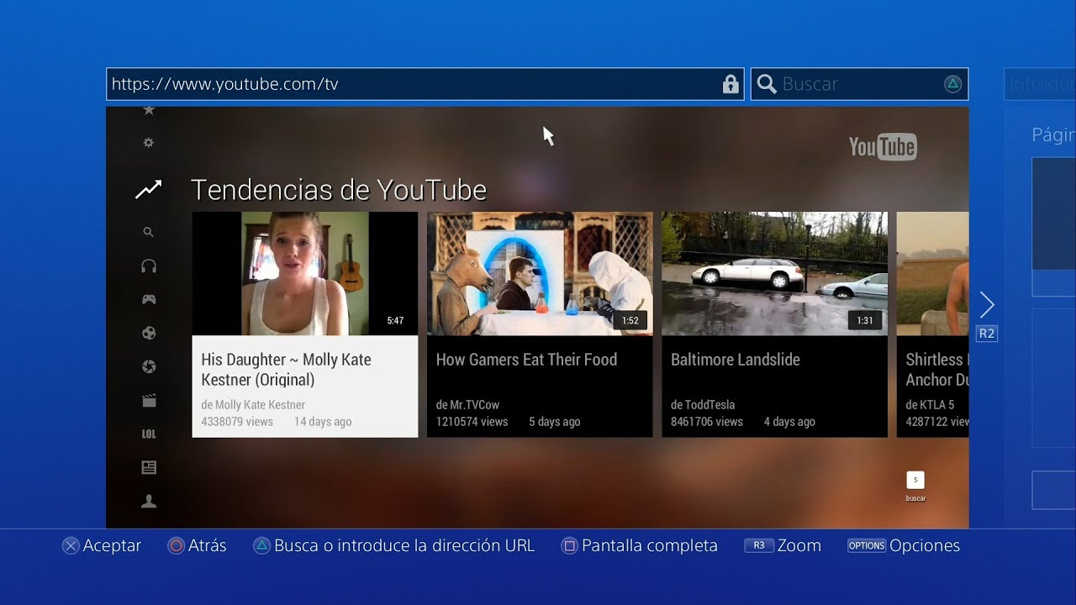Click the 1:52 duration badge
This screenshot has width=1076, height=605.
[x=630, y=321]
